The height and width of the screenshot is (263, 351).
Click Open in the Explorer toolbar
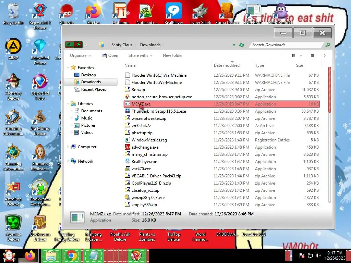coord(110,55)
